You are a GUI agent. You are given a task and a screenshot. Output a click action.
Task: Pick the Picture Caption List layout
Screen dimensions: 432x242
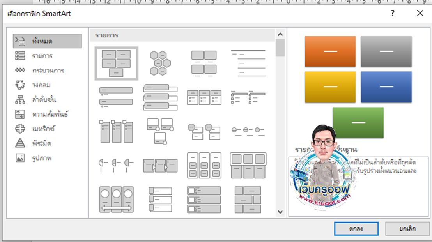tap(204, 63)
